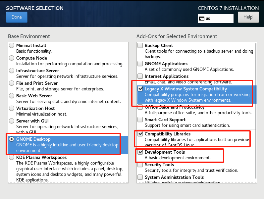Choose KDE Plasma Workspaces environment
This screenshot has height=199, width=264.
(12, 158)
